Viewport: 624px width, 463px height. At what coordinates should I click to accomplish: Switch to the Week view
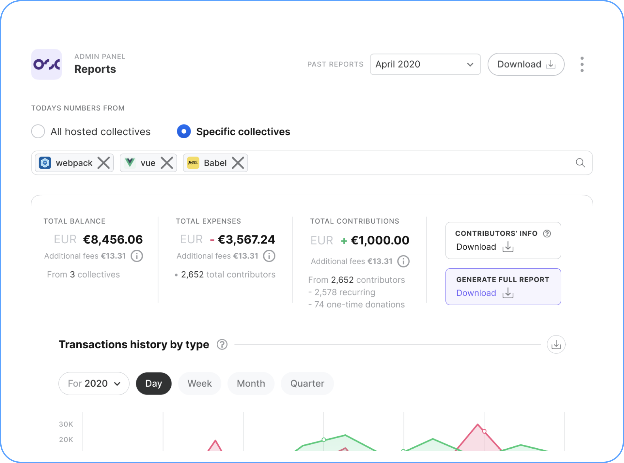point(199,383)
